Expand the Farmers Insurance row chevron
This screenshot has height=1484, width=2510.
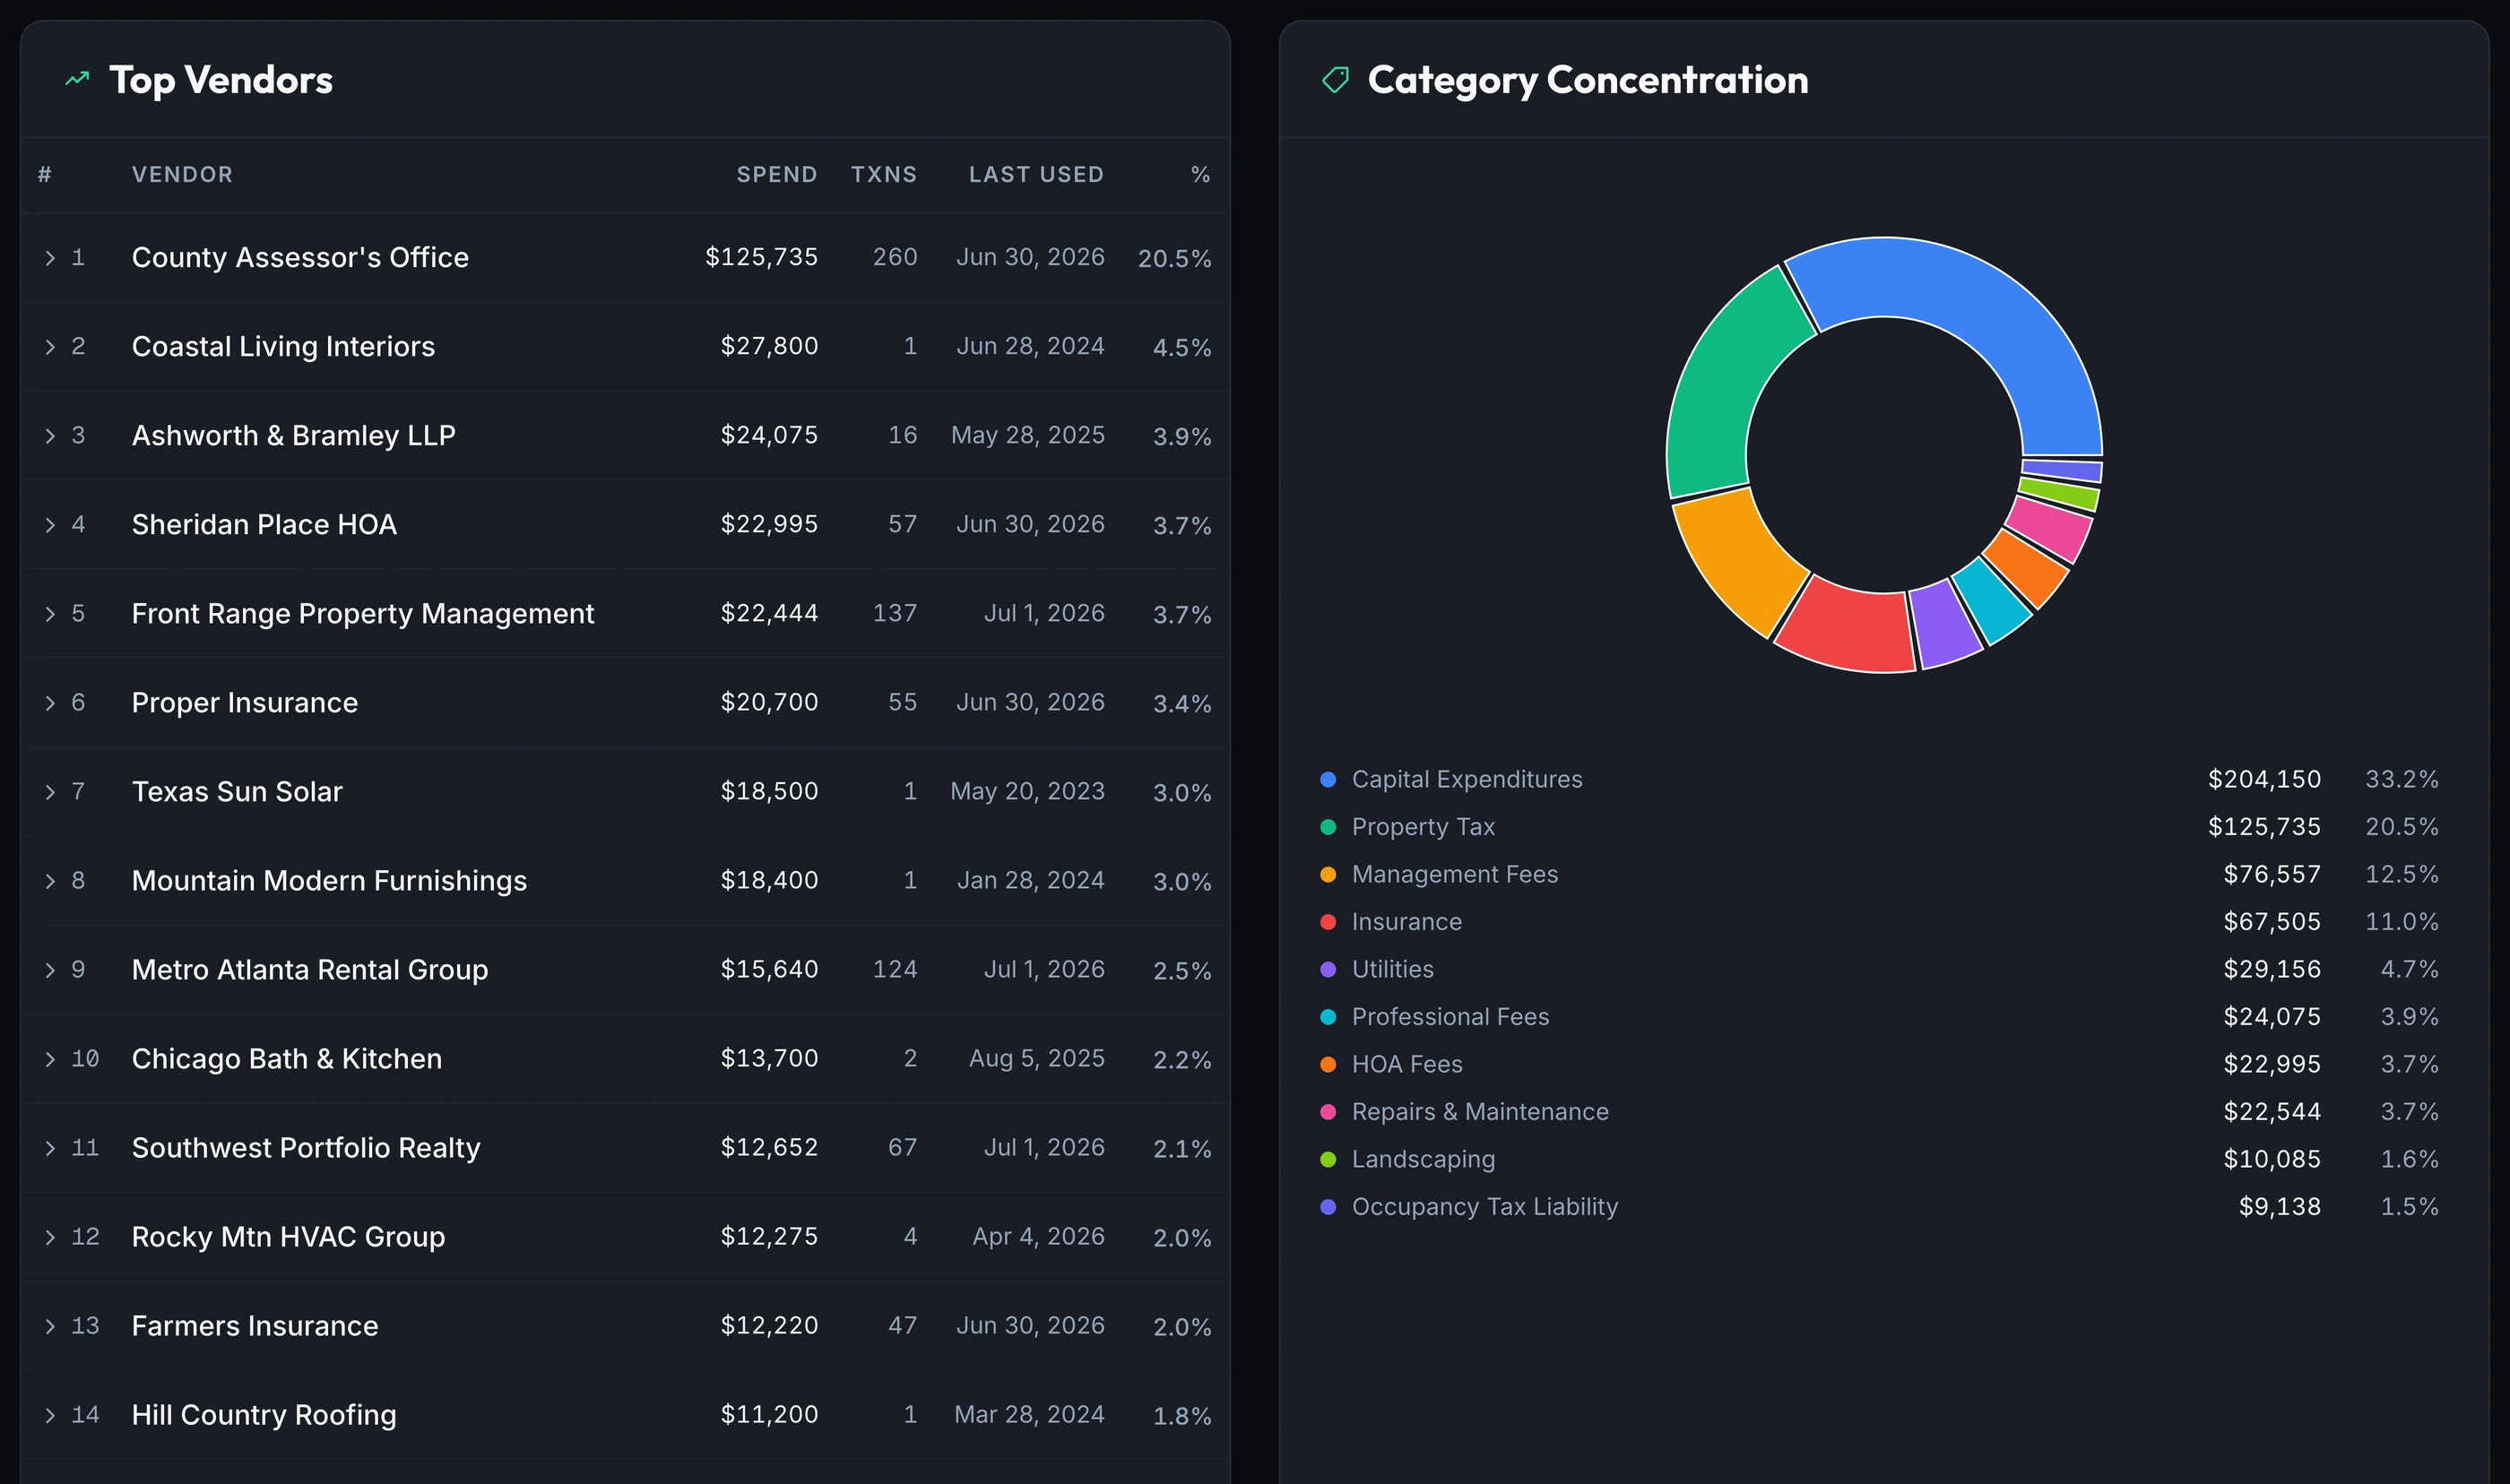50,1326
